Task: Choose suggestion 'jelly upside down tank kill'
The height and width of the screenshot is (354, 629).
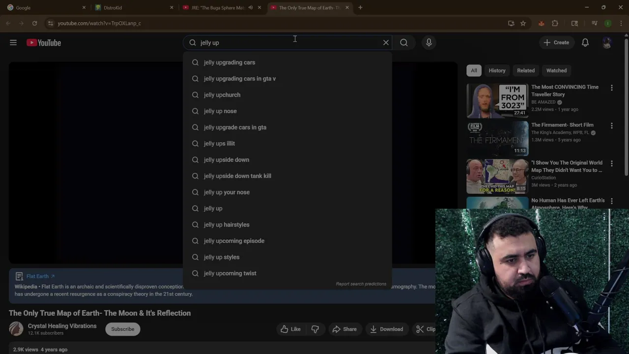Action: point(287,176)
